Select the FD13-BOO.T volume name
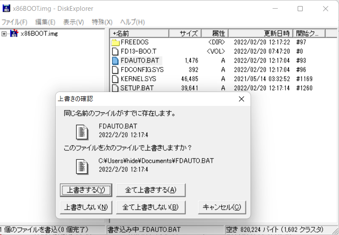The image size is (339, 235). 138,51
